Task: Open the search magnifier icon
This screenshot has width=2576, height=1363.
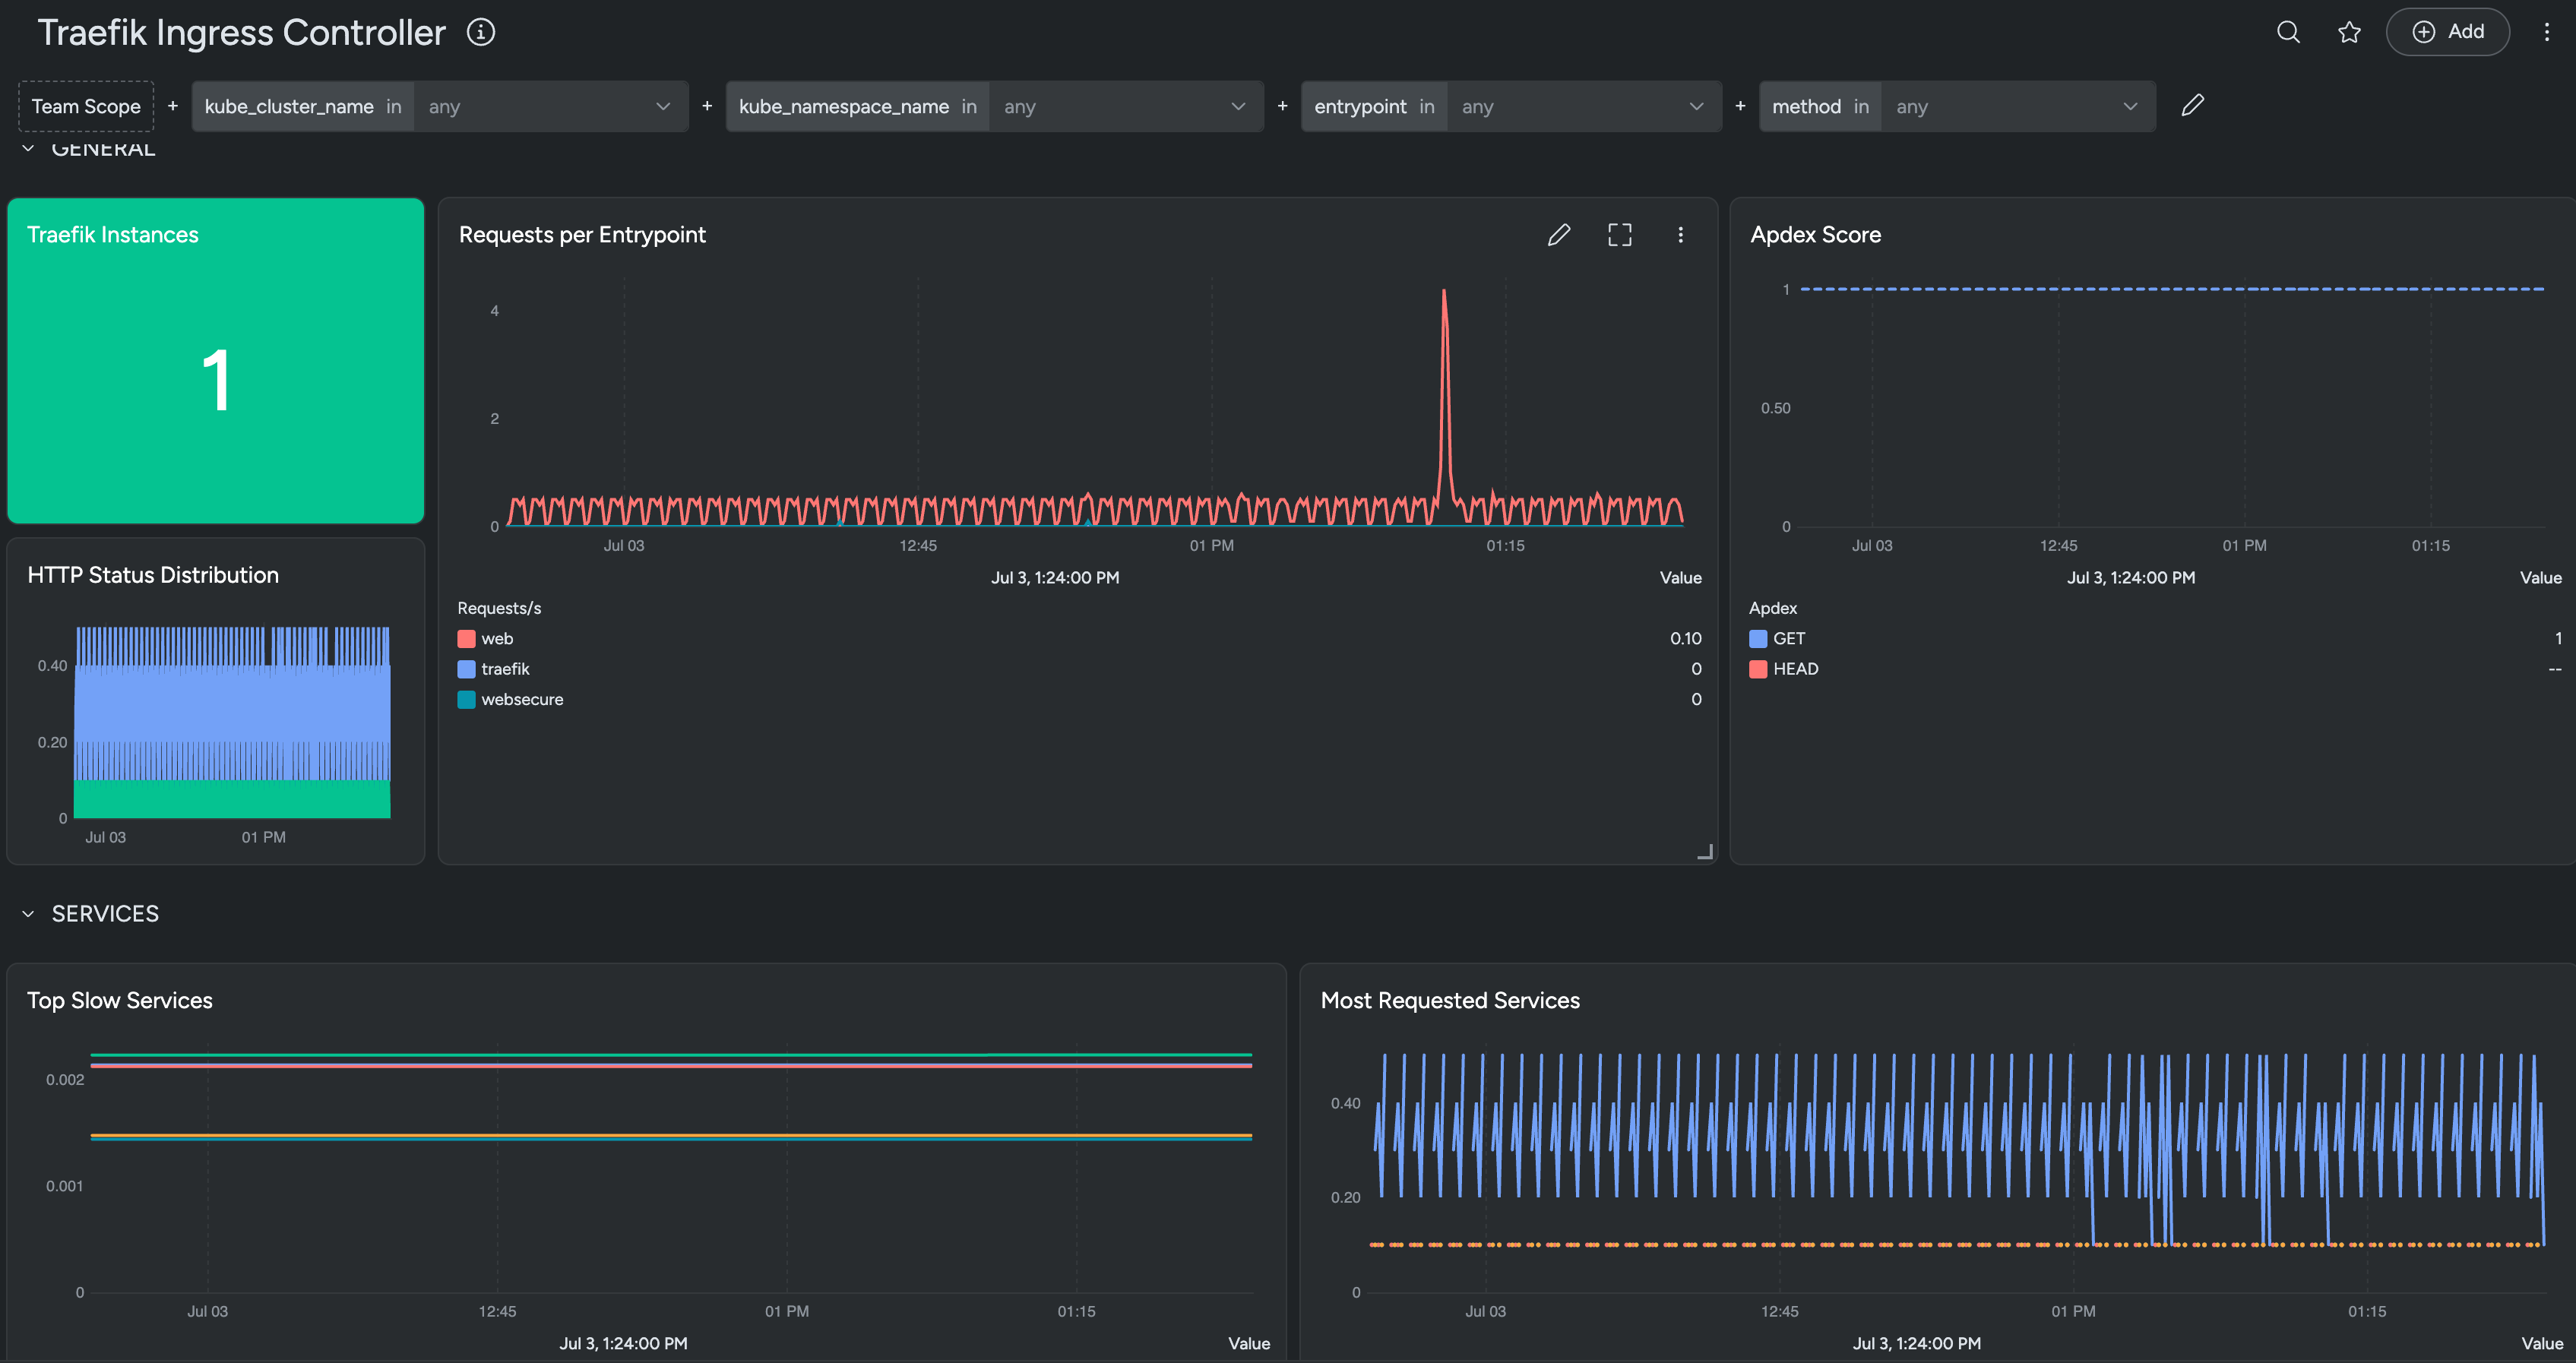Action: coord(2288,32)
